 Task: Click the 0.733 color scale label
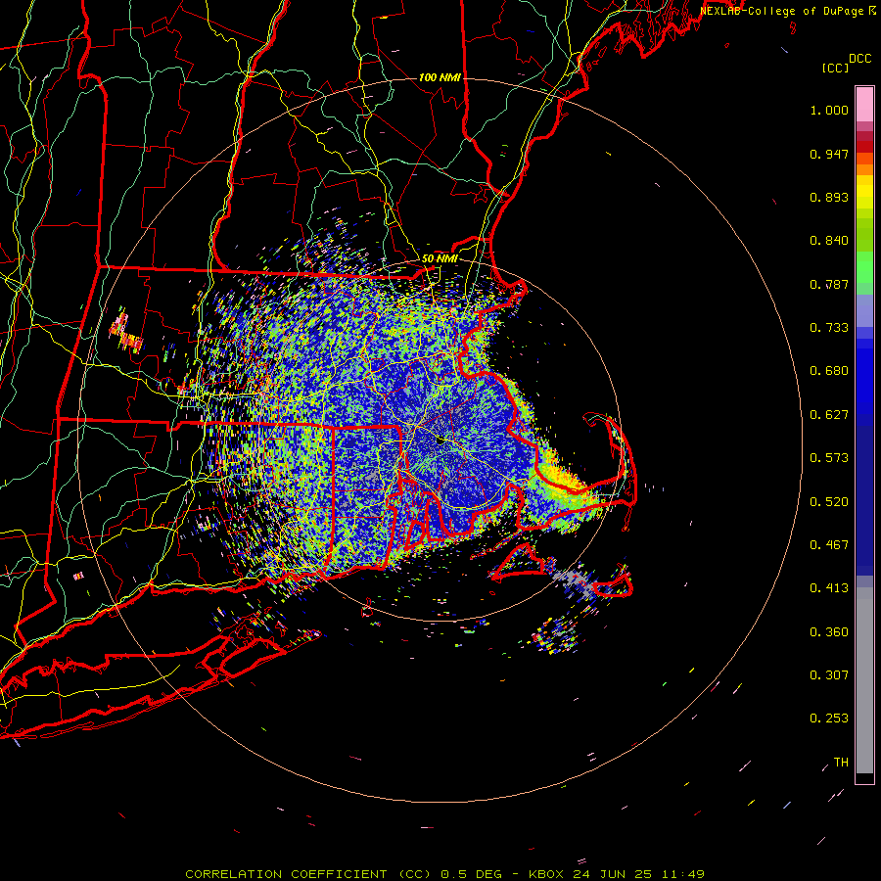829,328
